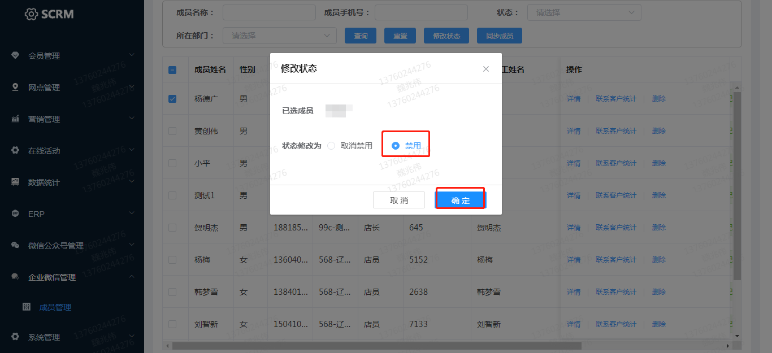Expand the 网点管理 menu chevron

point(132,86)
